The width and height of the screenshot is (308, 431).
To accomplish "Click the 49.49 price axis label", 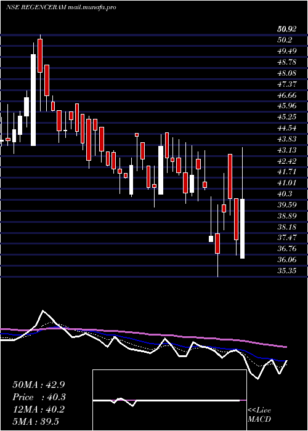I will pos(287,51).
